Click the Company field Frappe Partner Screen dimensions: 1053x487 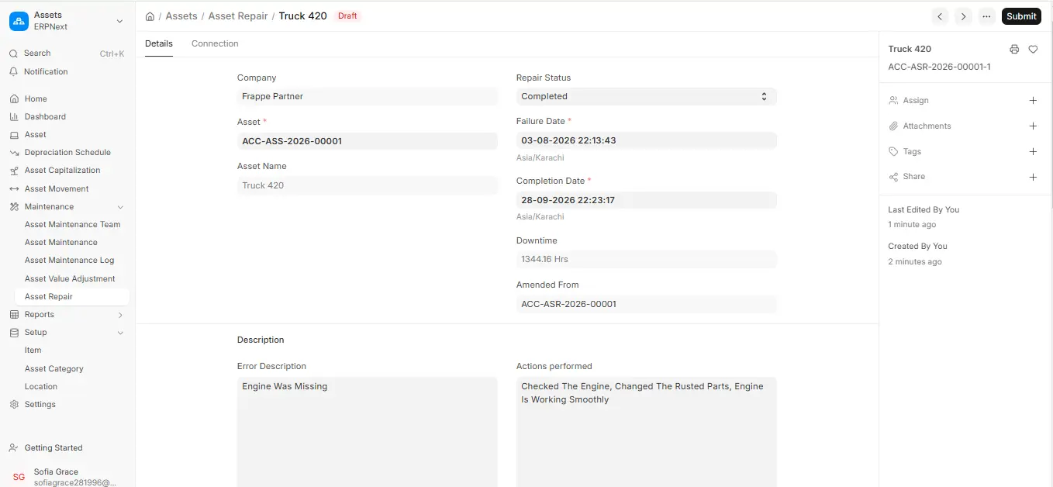pos(368,96)
